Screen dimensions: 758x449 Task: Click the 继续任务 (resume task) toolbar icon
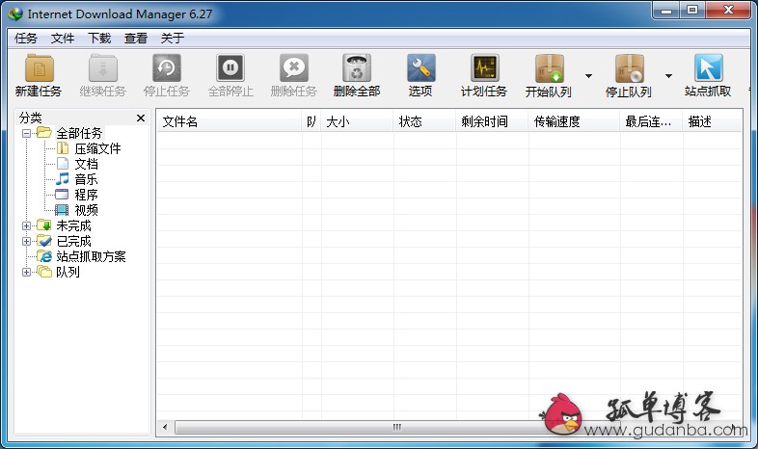coord(103,68)
